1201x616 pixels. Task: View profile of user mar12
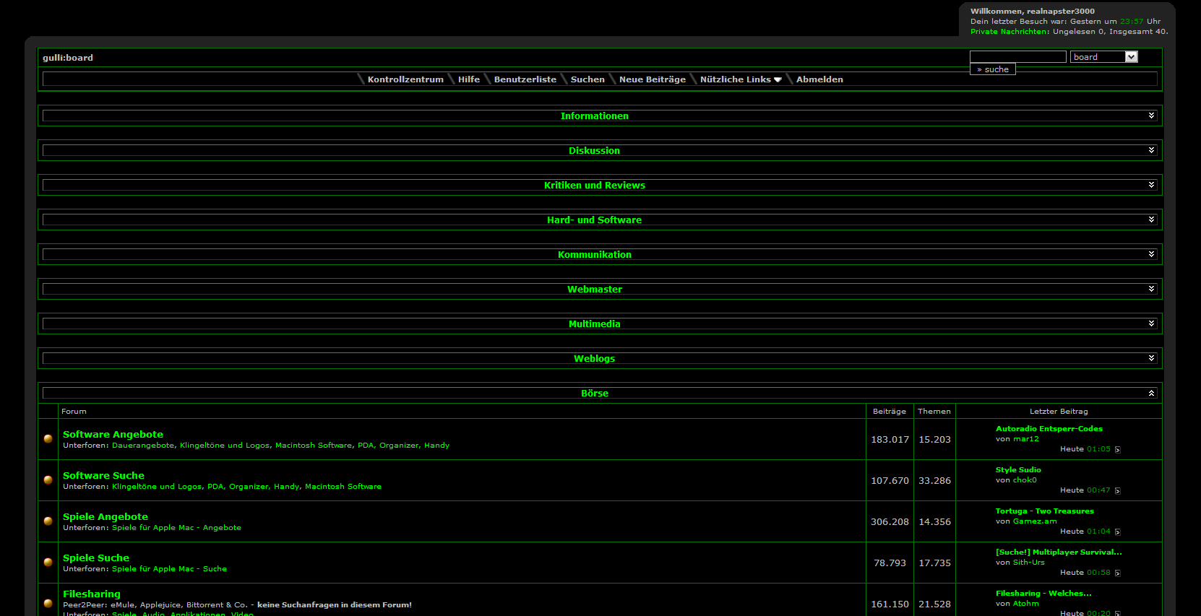point(1026,439)
